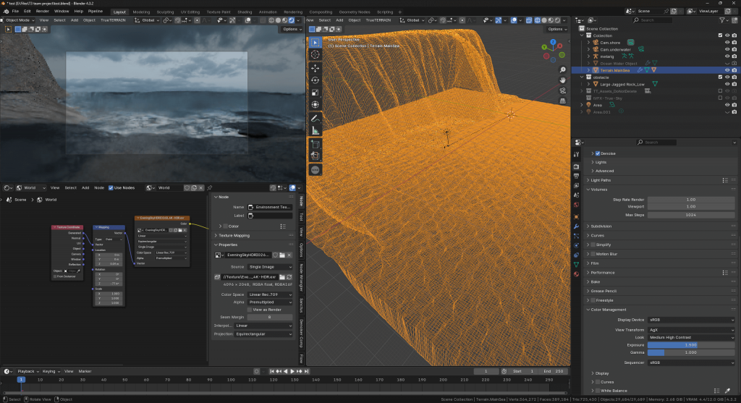The image size is (741, 403).
Task: Adjust the Exposure slider in Color Management
Action: (x=691, y=345)
